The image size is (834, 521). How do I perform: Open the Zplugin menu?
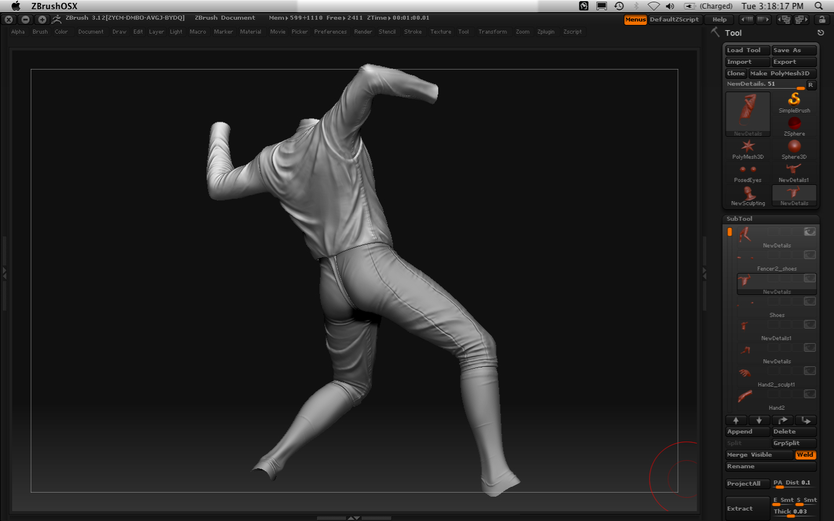coord(546,32)
